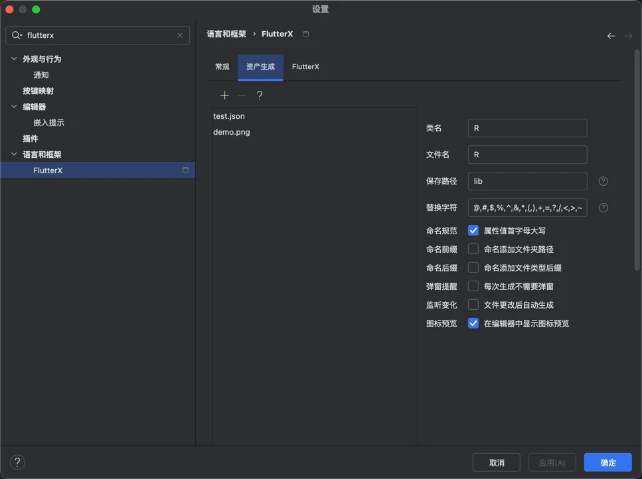This screenshot has height=479, width=642.
Task: Collapse the 语言和框架 tree section
Action: [x=14, y=155]
